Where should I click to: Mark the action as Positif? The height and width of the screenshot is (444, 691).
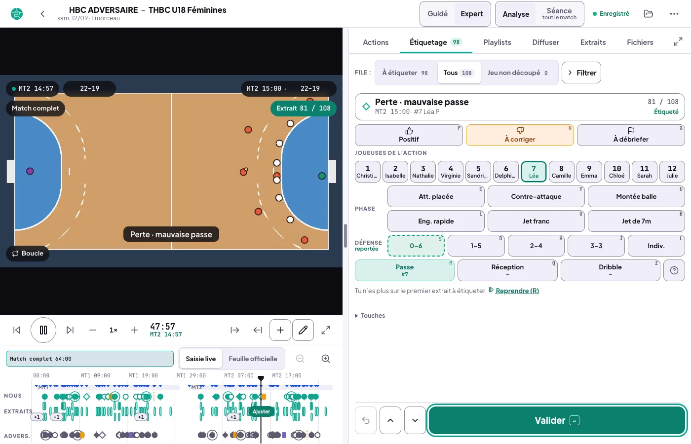[409, 135]
